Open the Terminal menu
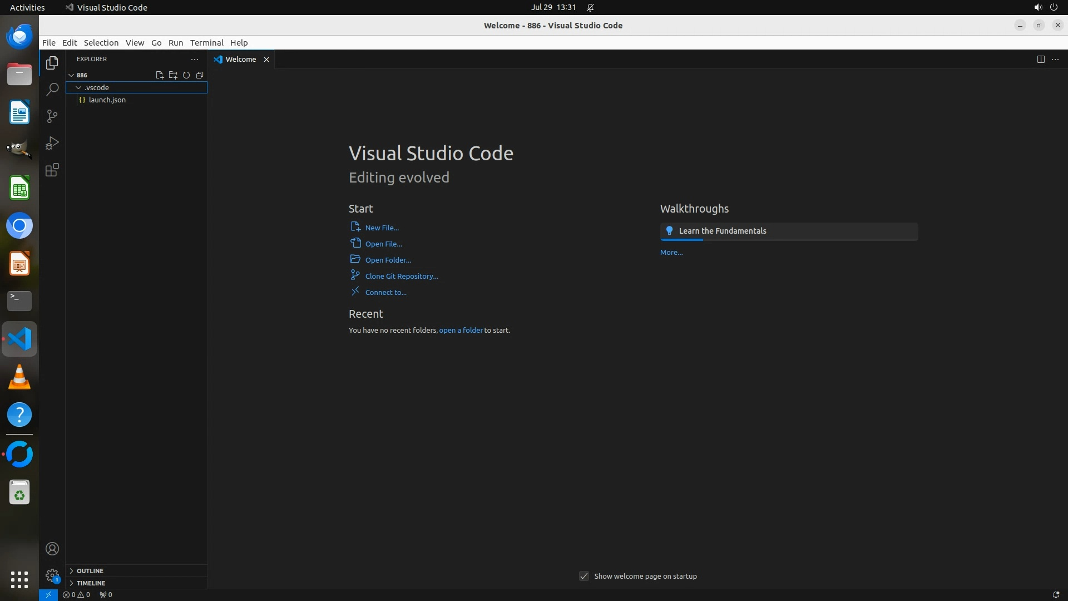Image resolution: width=1068 pixels, height=601 pixels. tap(206, 43)
